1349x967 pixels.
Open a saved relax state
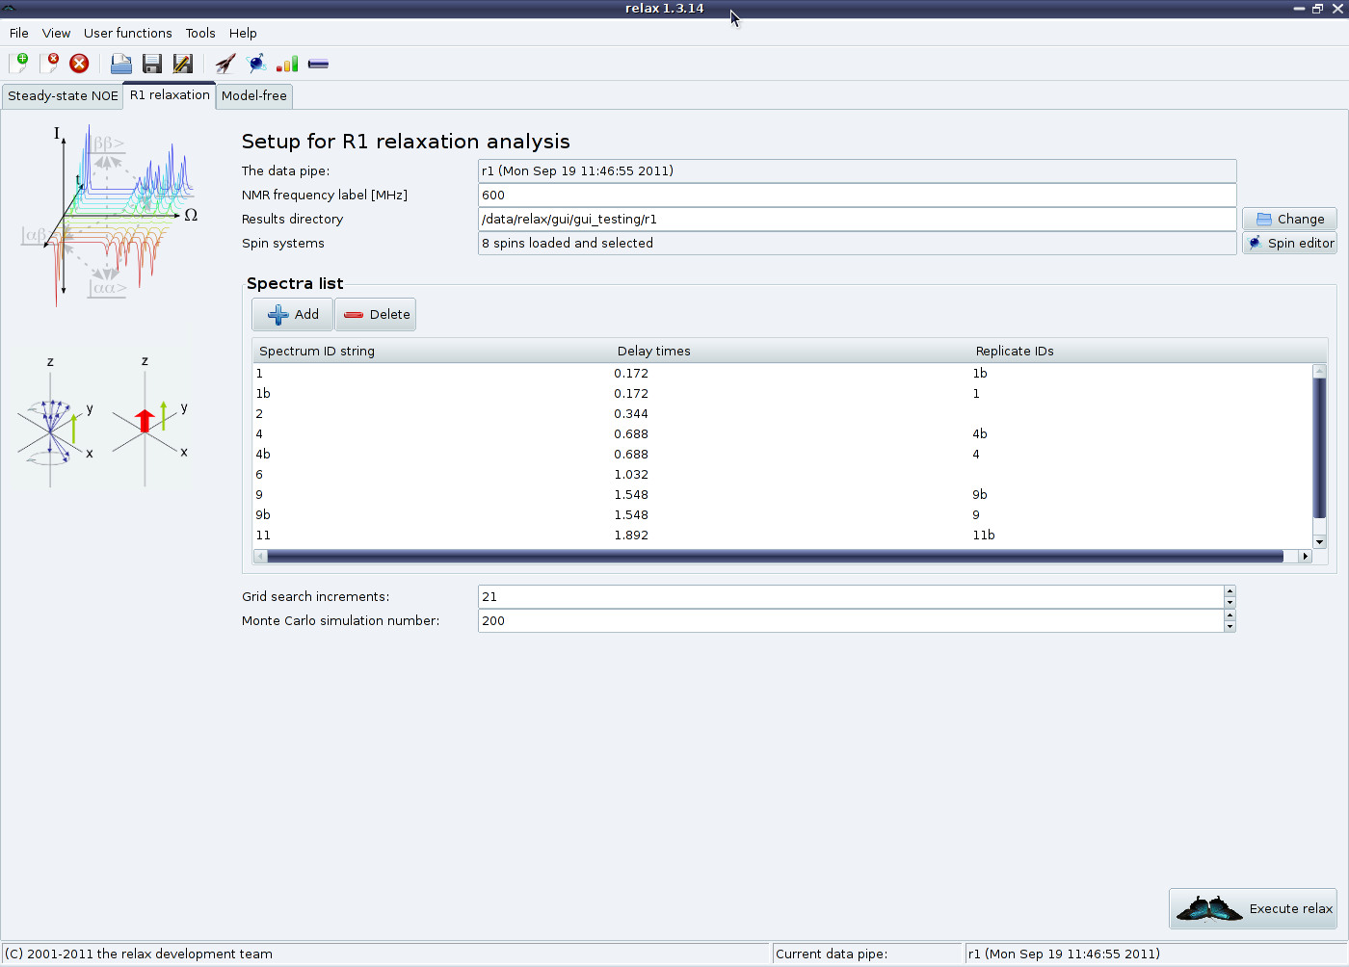coord(121,64)
